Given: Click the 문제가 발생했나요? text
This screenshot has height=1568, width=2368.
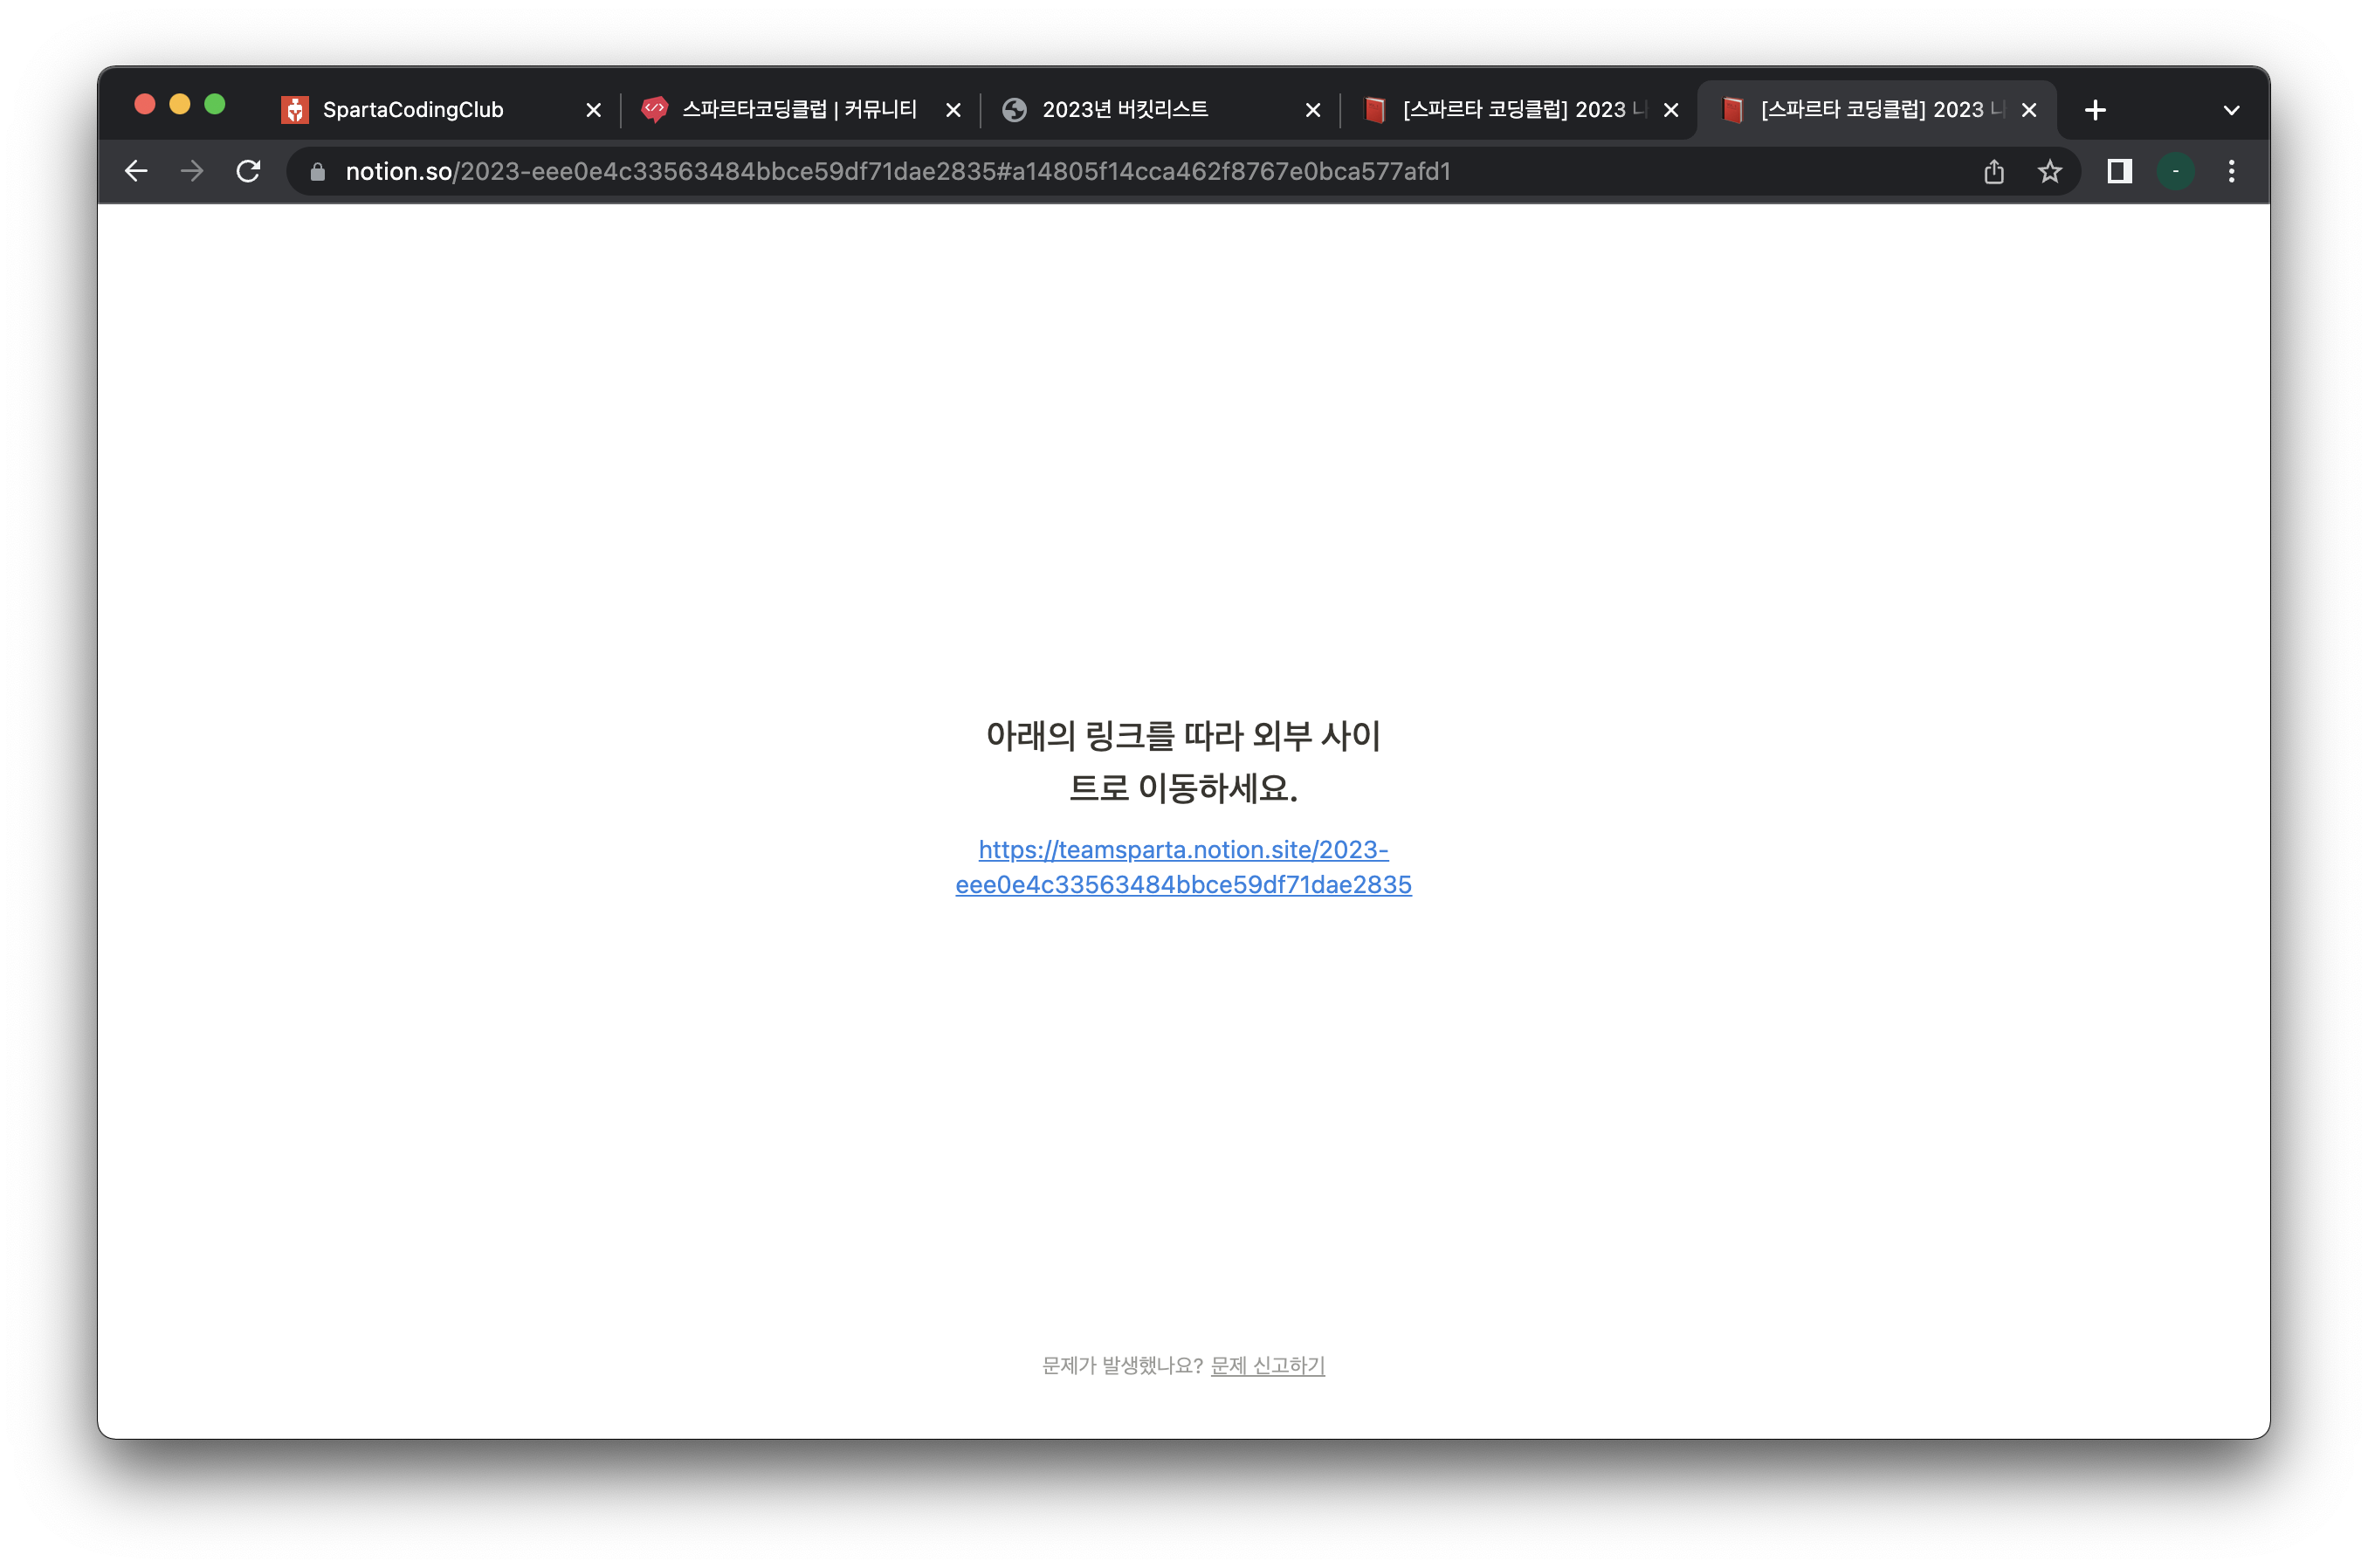Looking at the screenshot, I should coord(1122,1365).
